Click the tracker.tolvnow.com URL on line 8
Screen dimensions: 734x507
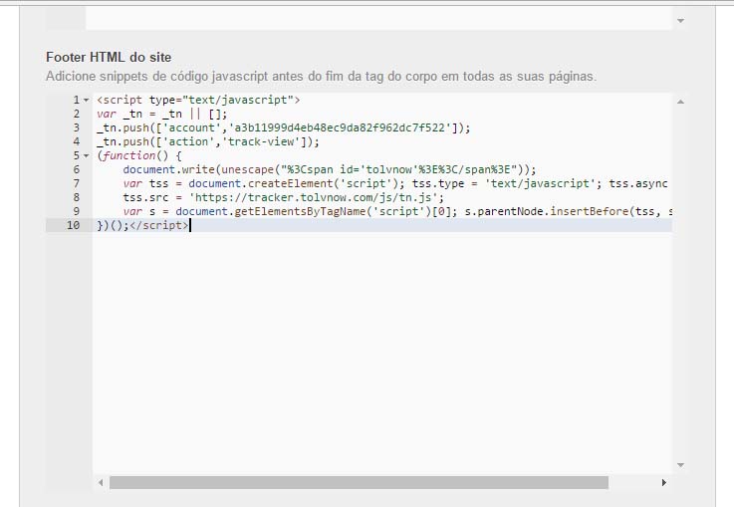point(314,197)
